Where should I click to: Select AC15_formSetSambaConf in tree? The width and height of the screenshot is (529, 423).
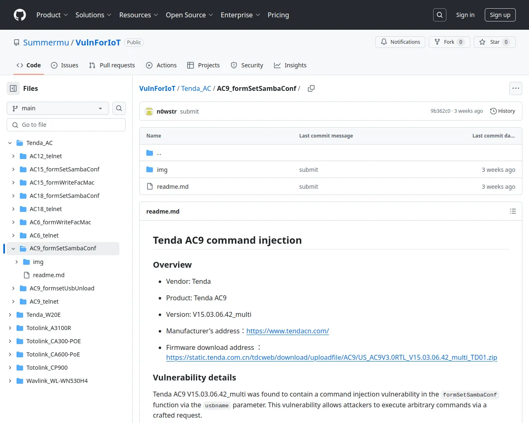pyautogui.click(x=64, y=169)
